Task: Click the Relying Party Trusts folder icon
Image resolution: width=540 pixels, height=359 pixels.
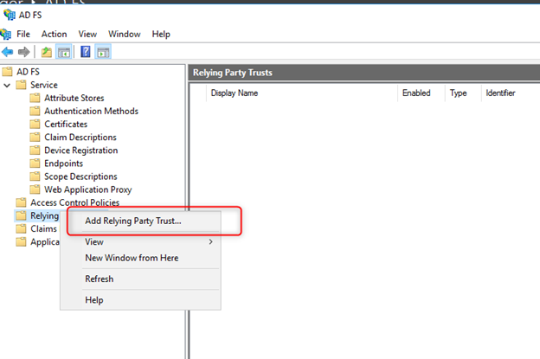Action: pyautogui.click(x=21, y=215)
